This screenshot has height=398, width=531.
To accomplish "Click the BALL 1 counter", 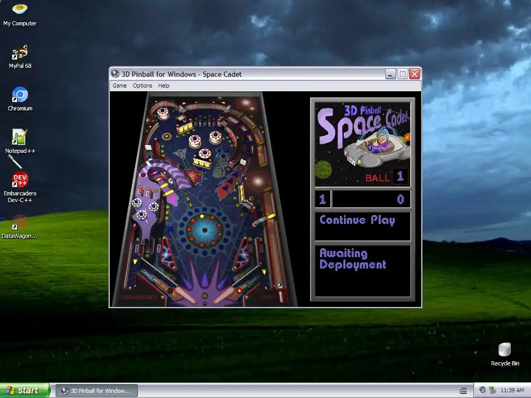I will (386, 177).
